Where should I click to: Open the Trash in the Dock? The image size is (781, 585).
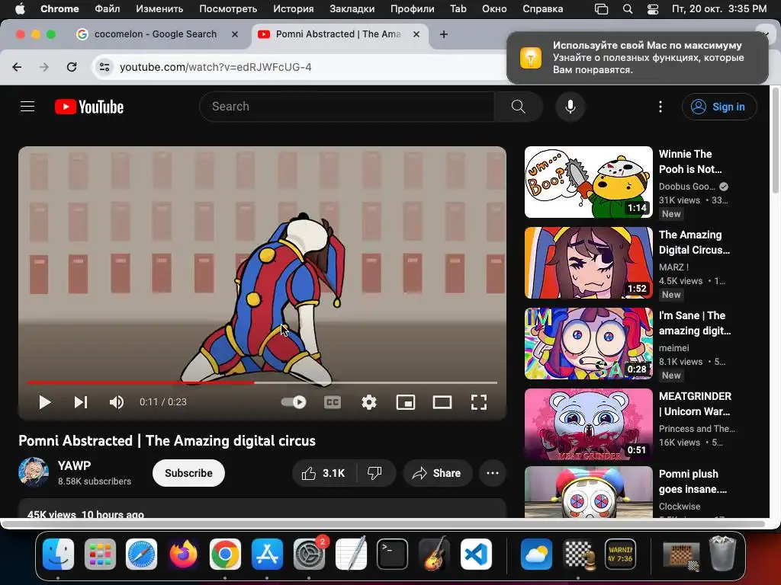[722, 553]
